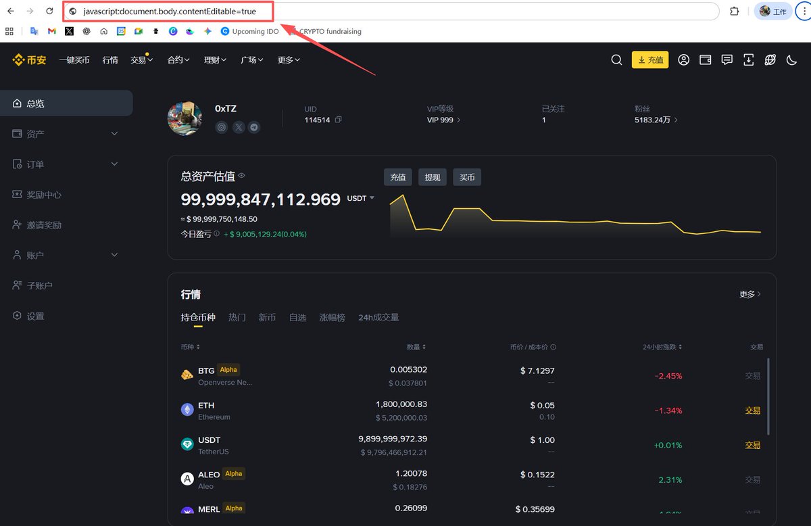Switch to 24h成交量 tab

[x=378, y=317]
